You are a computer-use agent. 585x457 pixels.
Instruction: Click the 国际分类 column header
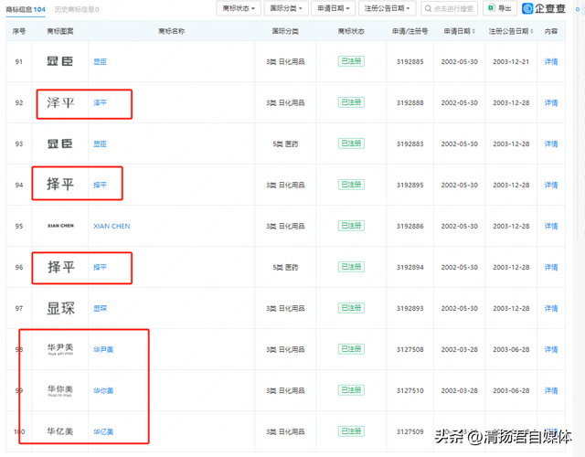coord(285,31)
